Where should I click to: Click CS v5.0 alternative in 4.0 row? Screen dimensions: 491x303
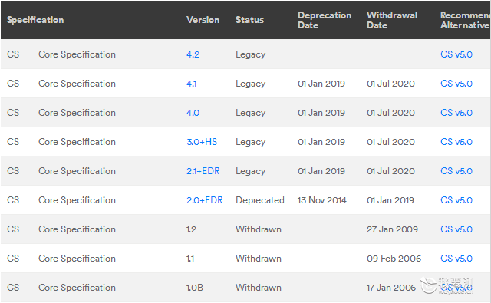click(x=456, y=113)
